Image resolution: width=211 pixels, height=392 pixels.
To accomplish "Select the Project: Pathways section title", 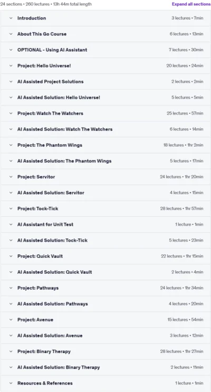I will 38,288.
